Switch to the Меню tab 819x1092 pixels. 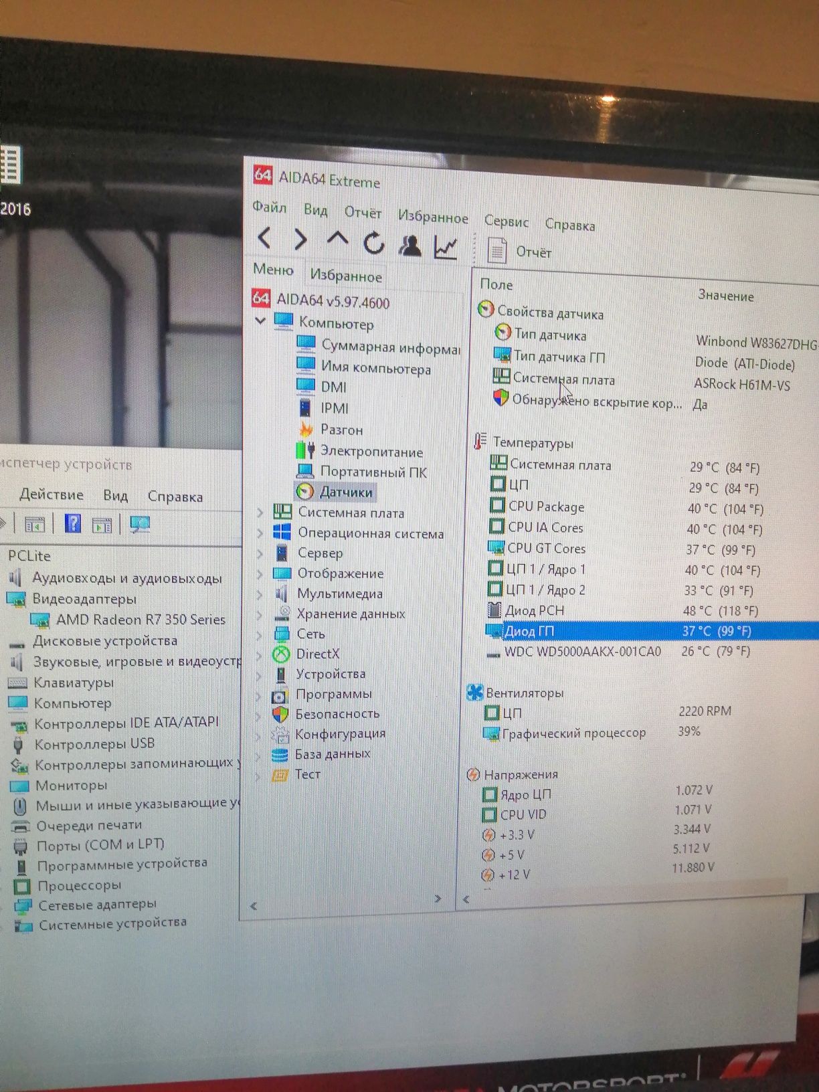click(273, 270)
